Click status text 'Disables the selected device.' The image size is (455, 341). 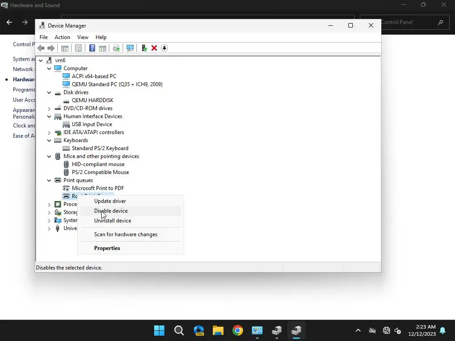[x=69, y=268]
